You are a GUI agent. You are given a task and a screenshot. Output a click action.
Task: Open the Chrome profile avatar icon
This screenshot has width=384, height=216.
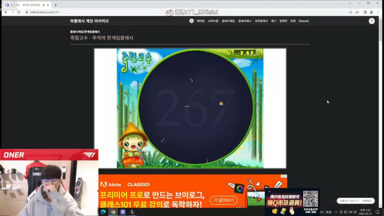[x=371, y=12]
